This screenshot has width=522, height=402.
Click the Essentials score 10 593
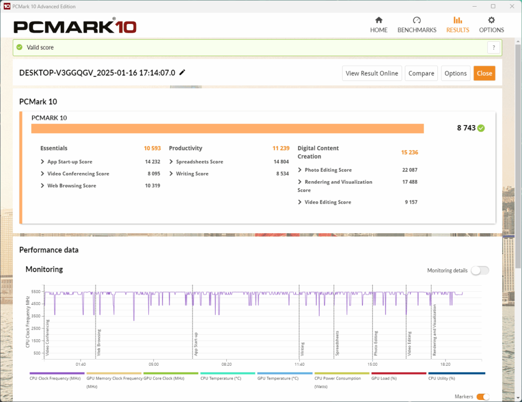point(152,148)
